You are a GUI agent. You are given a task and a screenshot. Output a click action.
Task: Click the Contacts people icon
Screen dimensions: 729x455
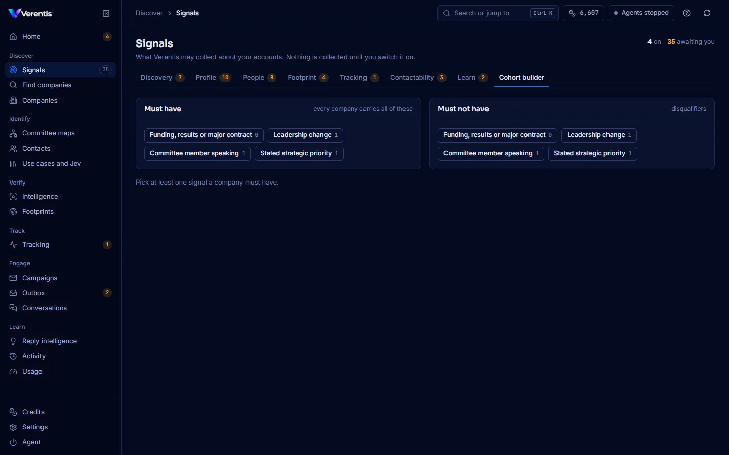13,149
